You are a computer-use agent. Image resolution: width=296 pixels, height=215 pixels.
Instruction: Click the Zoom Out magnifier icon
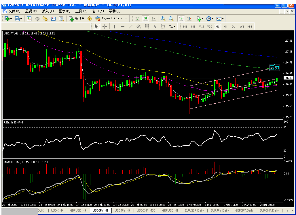tap(171, 19)
